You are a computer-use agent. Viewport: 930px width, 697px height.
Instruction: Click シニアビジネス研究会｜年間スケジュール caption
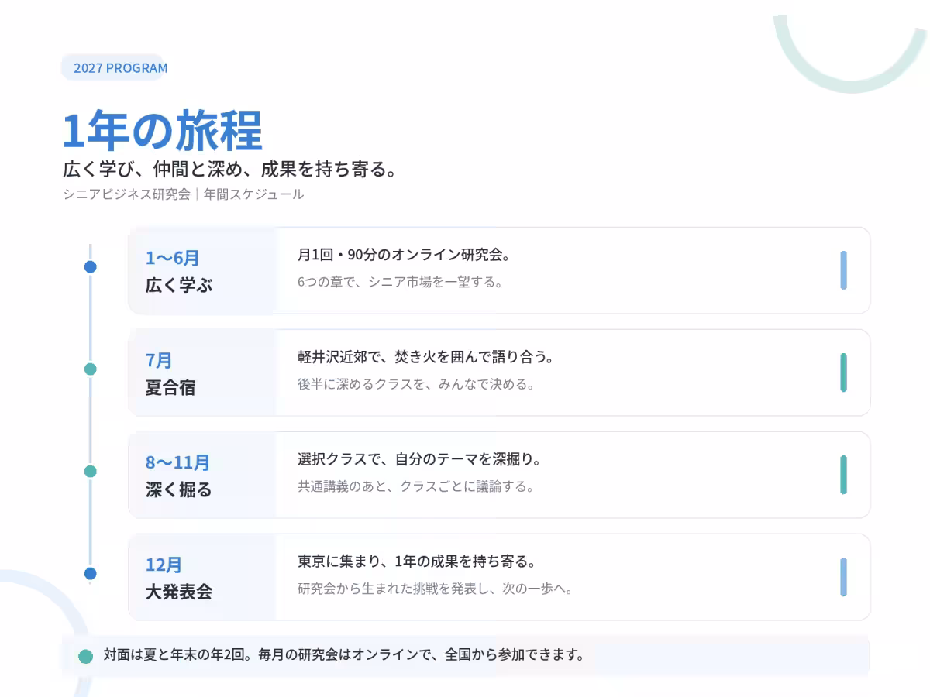[x=184, y=194]
